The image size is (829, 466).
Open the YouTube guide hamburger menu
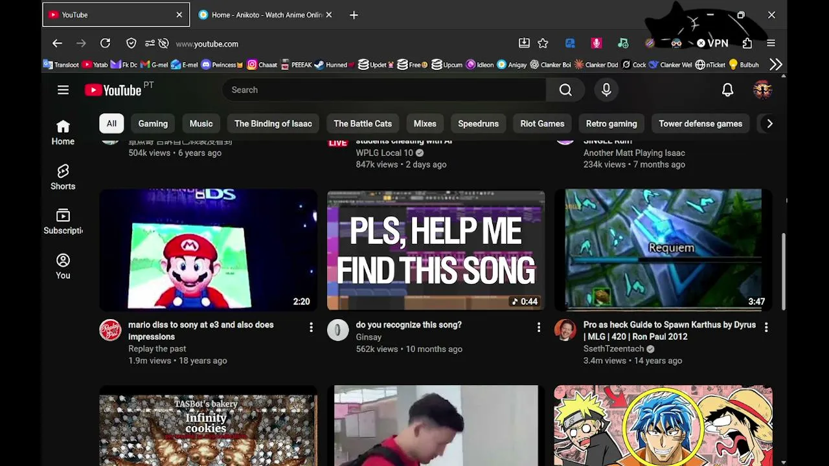63,90
